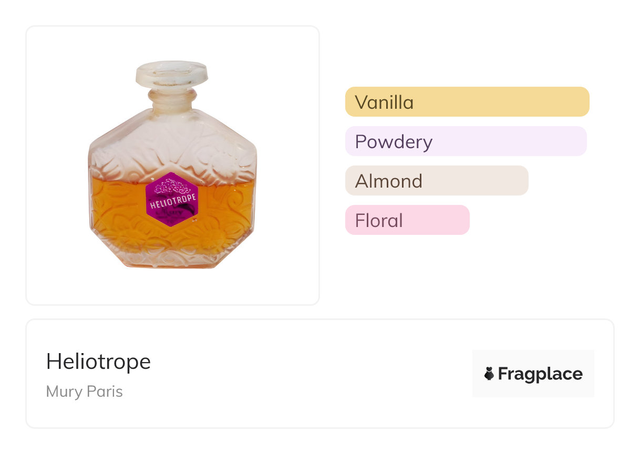Click the word Almond in the beige bar
This screenshot has width=640, height=454.
pyautogui.click(x=389, y=181)
